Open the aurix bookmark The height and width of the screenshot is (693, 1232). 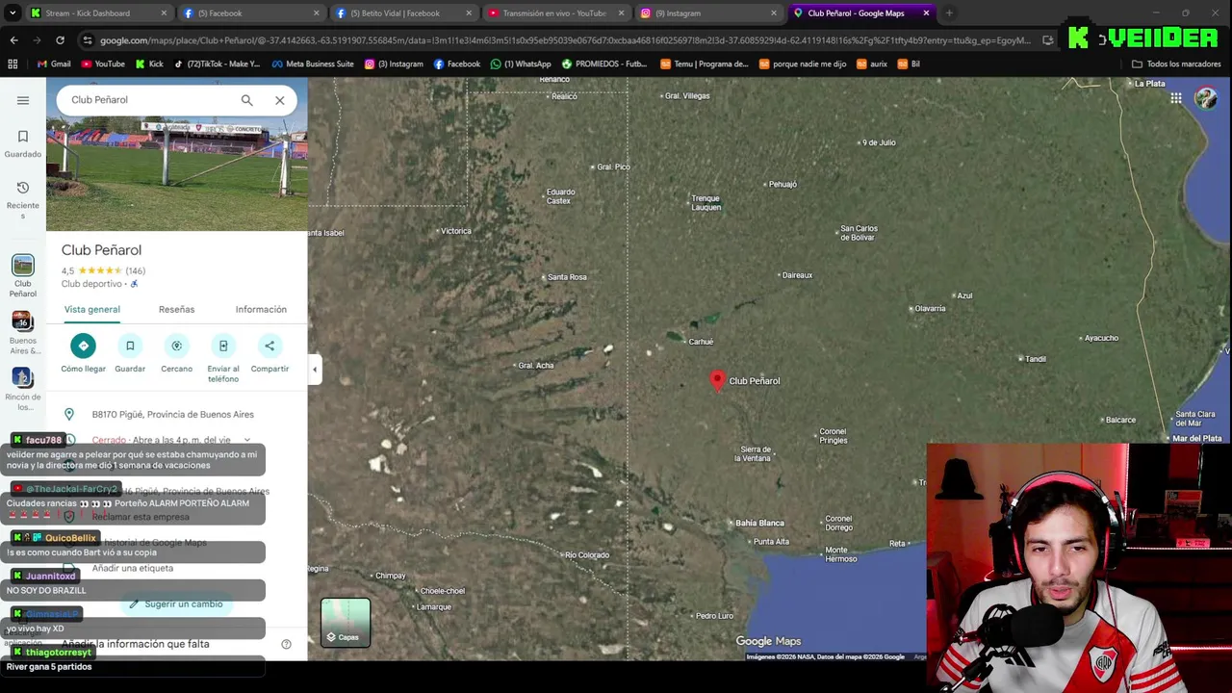pos(871,64)
